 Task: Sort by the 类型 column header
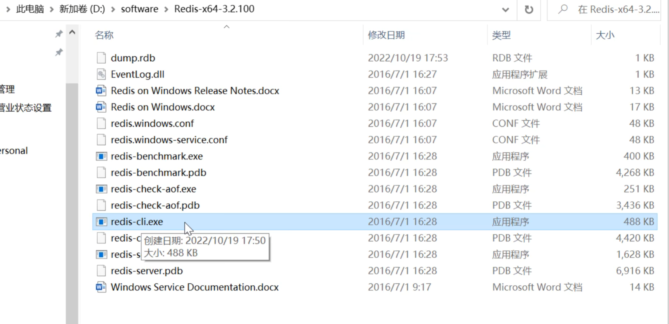click(501, 35)
